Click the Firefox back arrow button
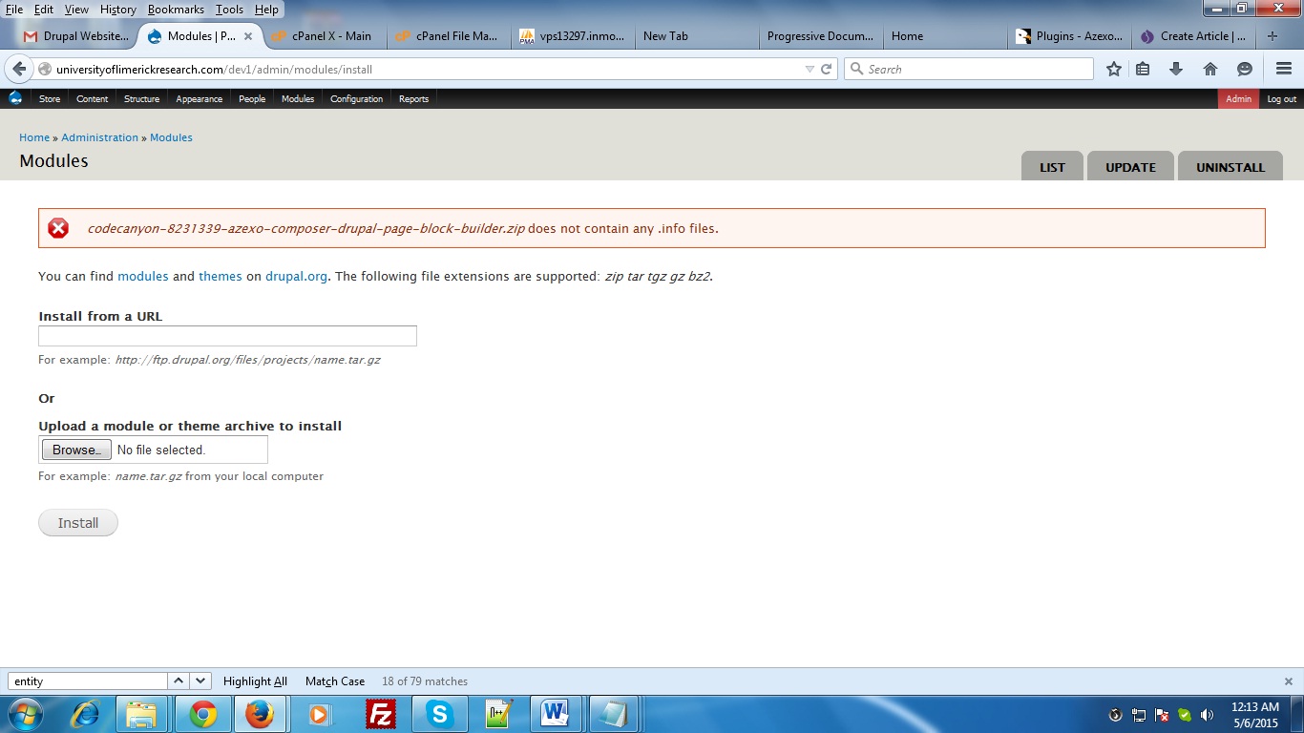 19,69
